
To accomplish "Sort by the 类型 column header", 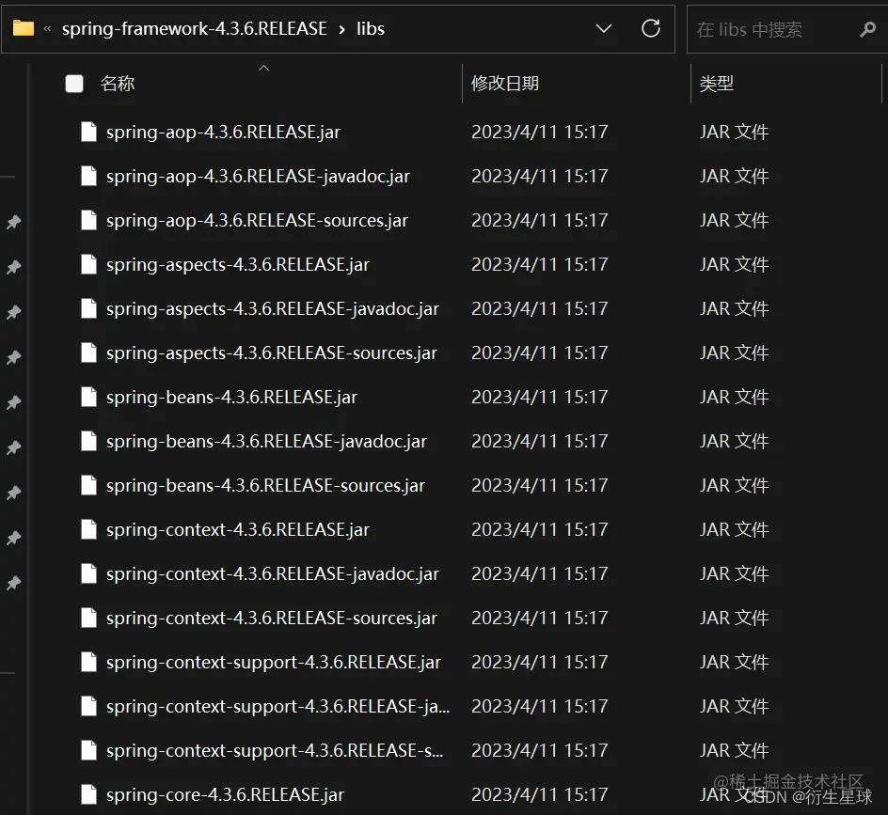I will [717, 84].
